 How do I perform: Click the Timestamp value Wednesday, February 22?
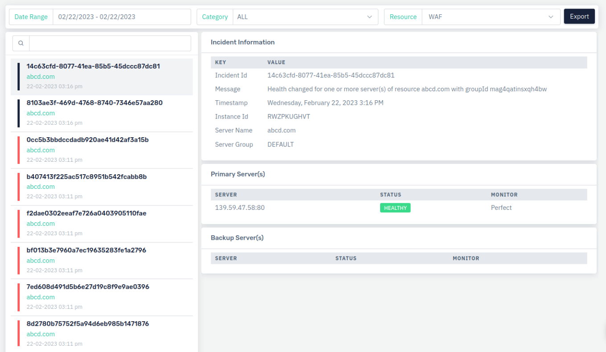pos(325,103)
